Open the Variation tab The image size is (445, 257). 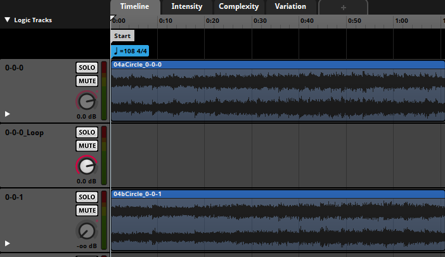pyautogui.click(x=290, y=7)
